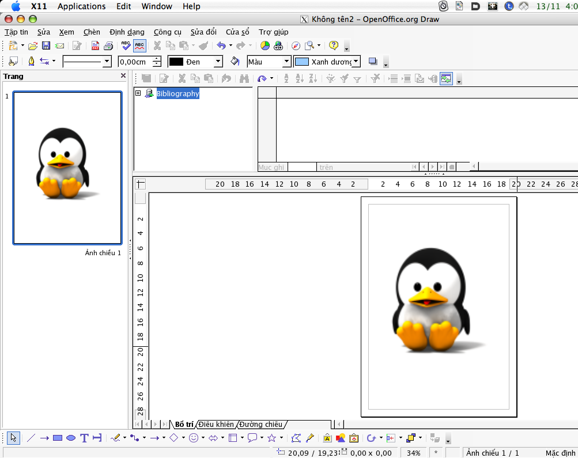Screen dimensions: 578x458
Task: Send document as e-mail icon
Action: 59,46
